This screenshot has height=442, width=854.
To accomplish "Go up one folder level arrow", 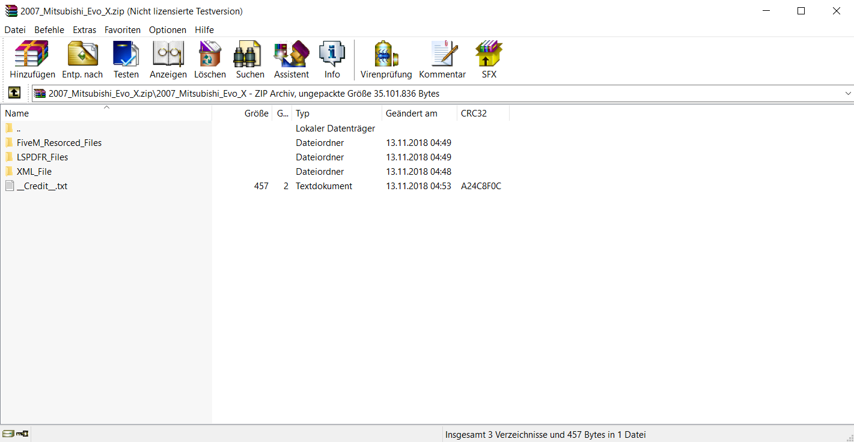I will coord(14,93).
